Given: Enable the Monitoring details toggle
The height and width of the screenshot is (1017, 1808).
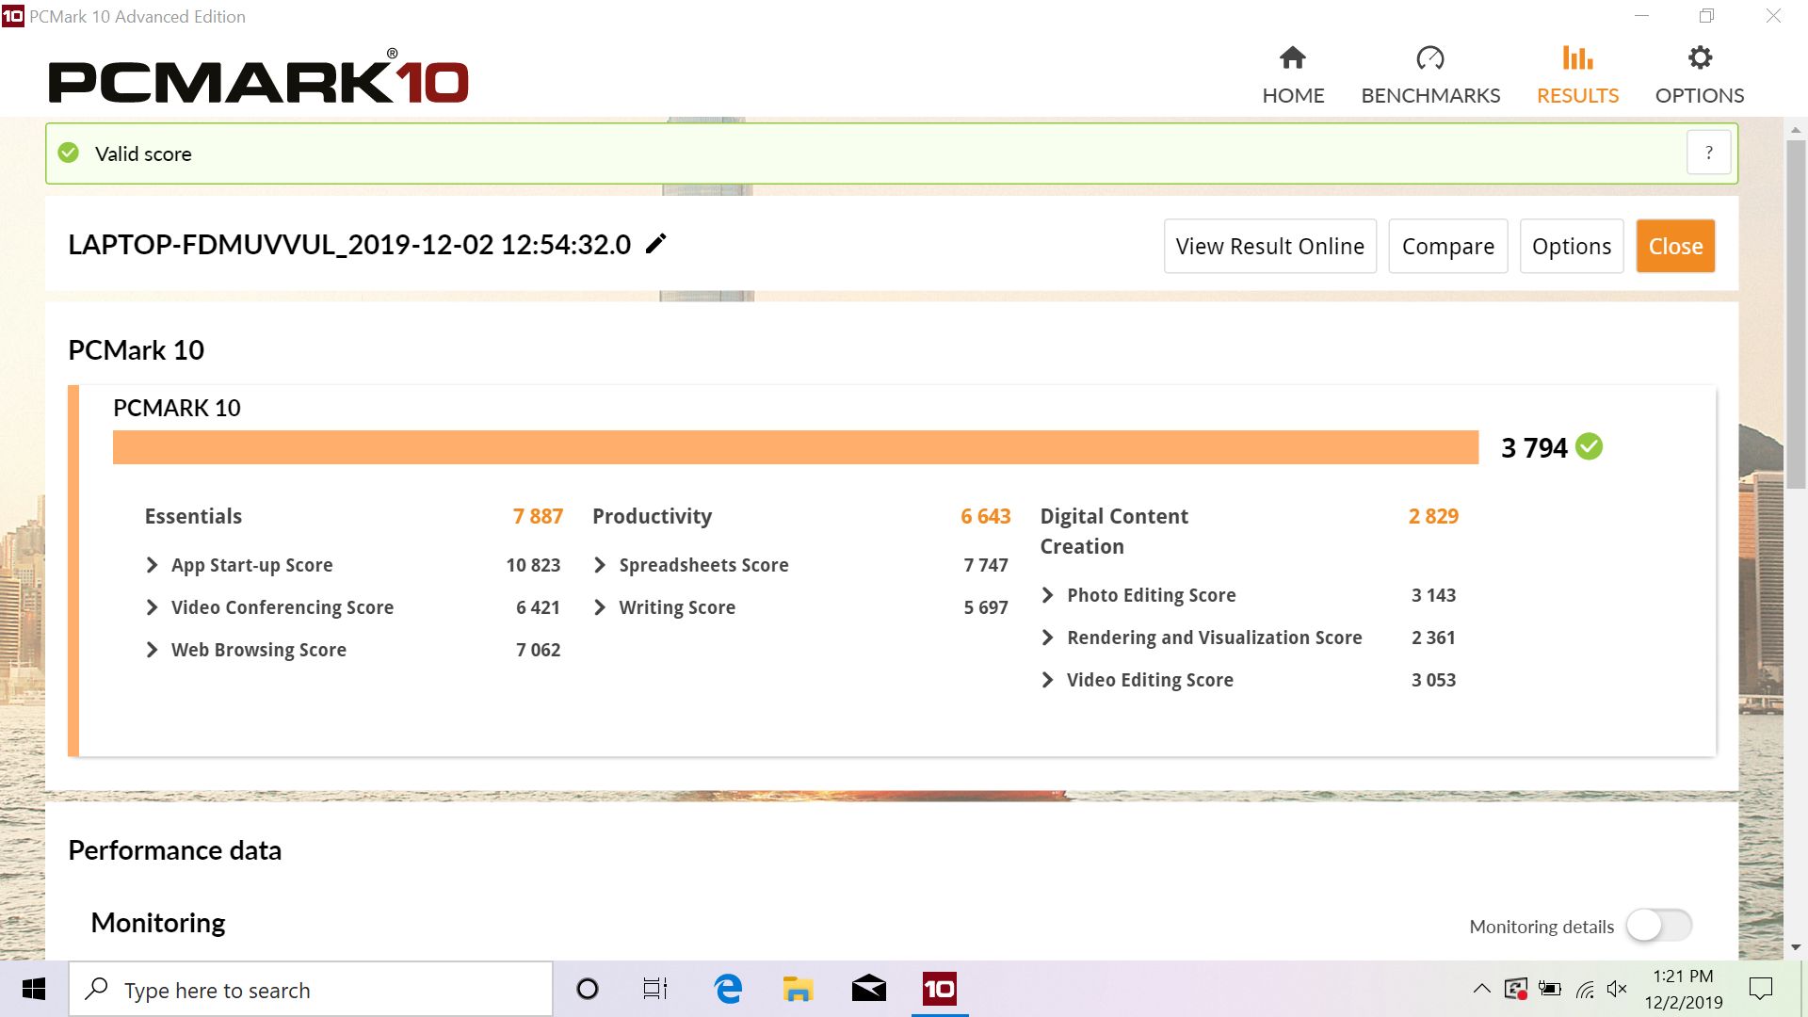Looking at the screenshot, I should tap(1659, 926).
